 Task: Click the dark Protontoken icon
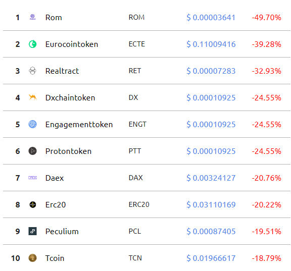(x=33, y=151)
